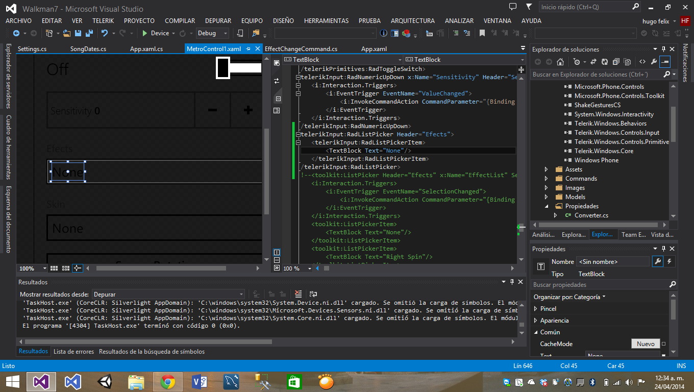Clear all output in Resultados panel
This screenshot has width=694, height=392.
tap(299, 294)
